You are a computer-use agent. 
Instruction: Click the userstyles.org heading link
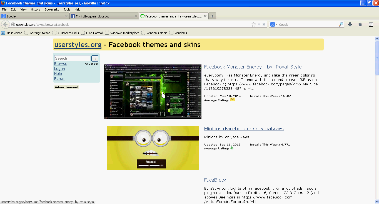pyautogui.click(x=78, y=45)
